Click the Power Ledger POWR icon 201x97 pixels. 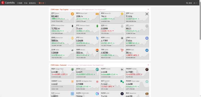(147, 81)
